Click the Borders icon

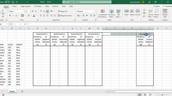pyautogui.click(x=23, y=15)
